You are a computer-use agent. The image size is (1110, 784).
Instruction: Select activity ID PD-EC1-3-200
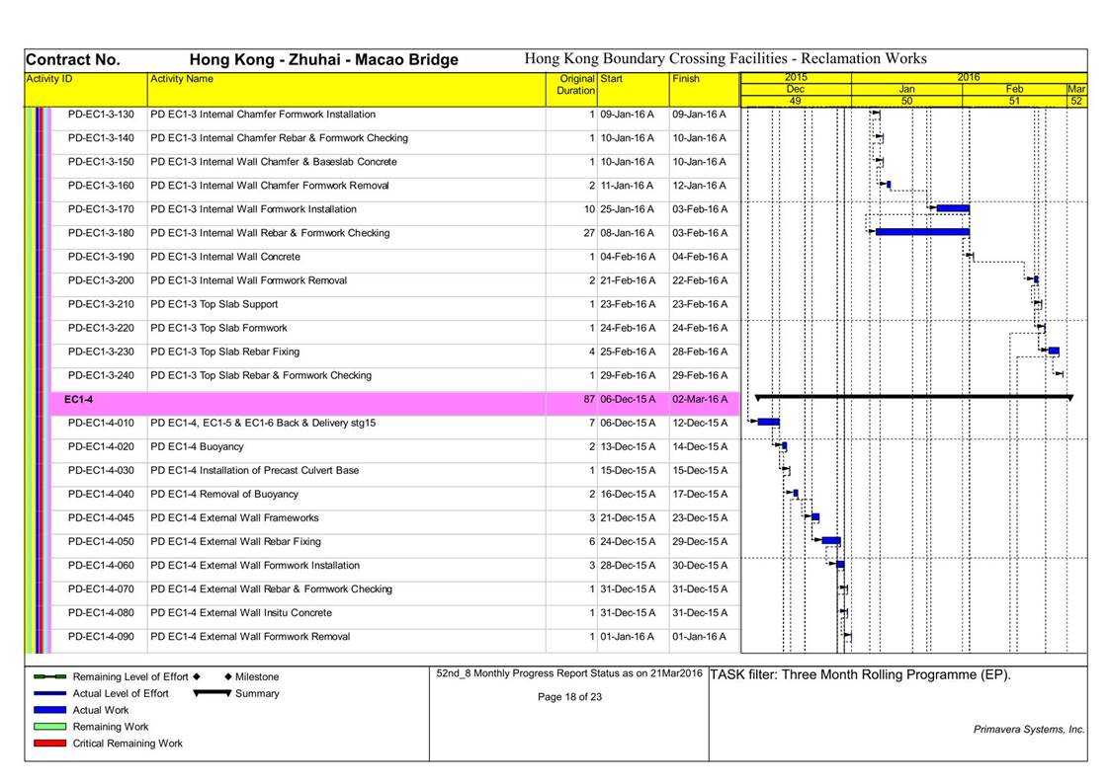tap(101, 280)
